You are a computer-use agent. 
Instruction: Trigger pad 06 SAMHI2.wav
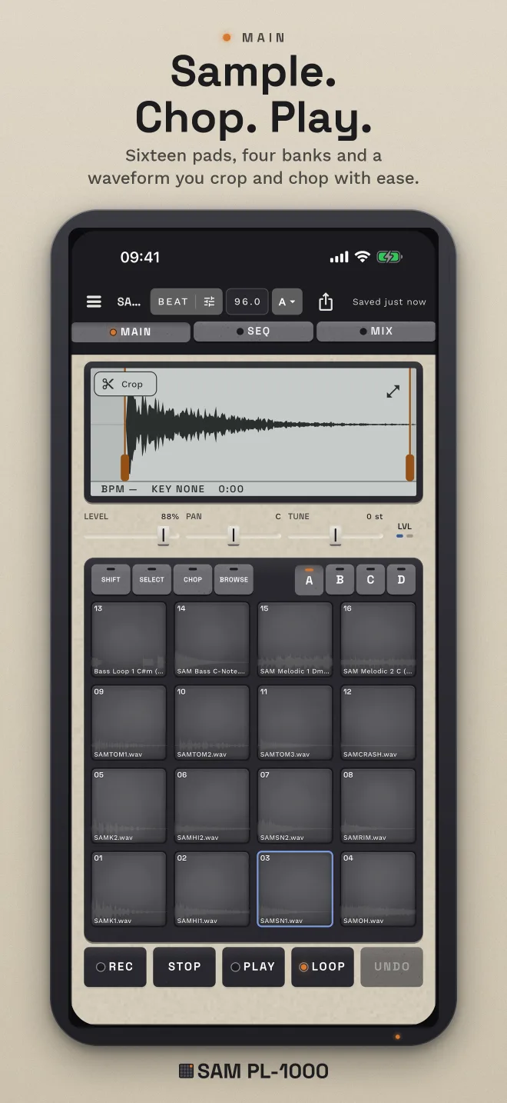tap(212, 805)
